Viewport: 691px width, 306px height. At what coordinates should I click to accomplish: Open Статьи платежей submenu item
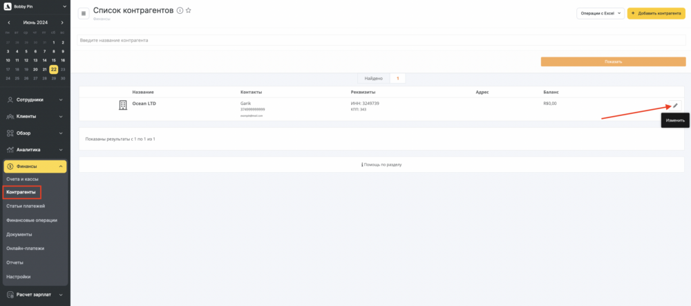pos(26,206)
